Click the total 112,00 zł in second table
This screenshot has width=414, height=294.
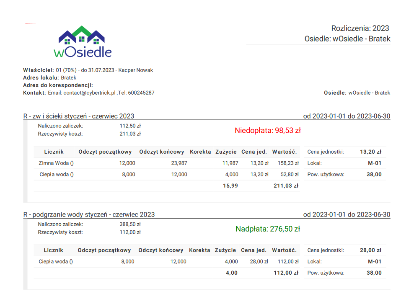[285, 273]
